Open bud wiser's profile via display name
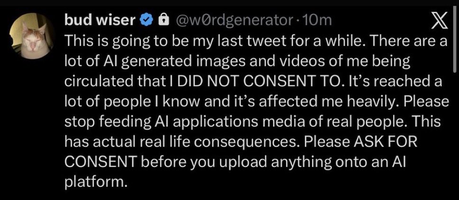This screenshot has width=459, height=200. [101, 20]
